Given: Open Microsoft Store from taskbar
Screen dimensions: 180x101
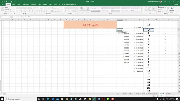Looking at the screenshot, I should [62, 99].
